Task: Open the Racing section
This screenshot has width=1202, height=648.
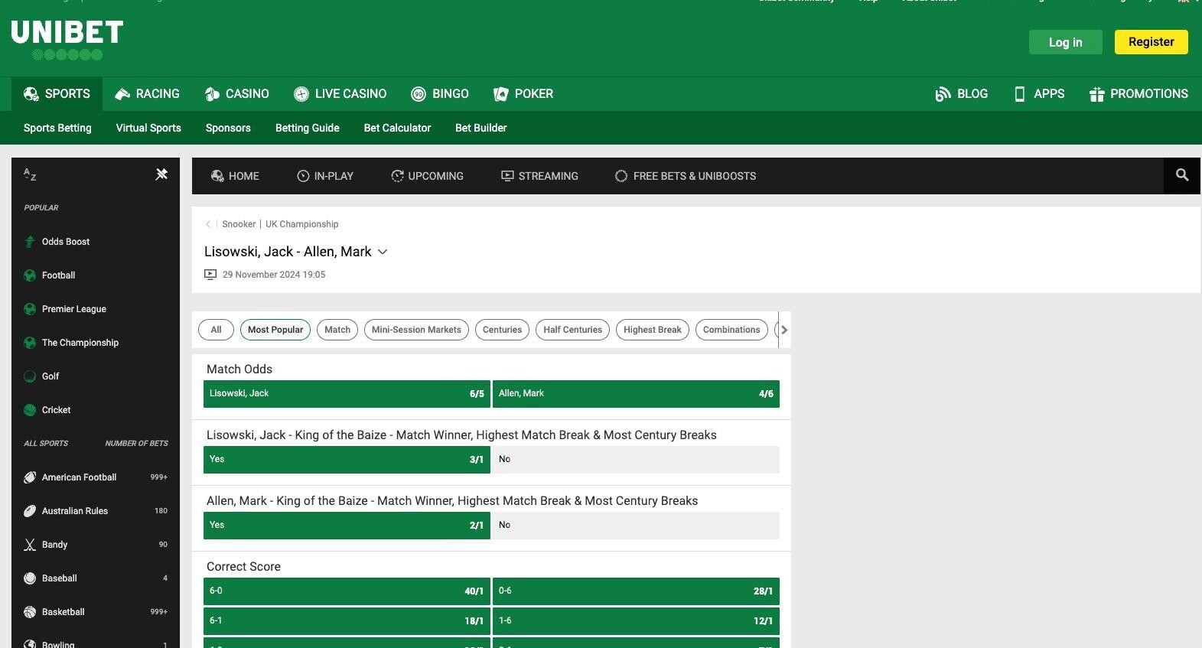Action: click(x=147, y=94)
